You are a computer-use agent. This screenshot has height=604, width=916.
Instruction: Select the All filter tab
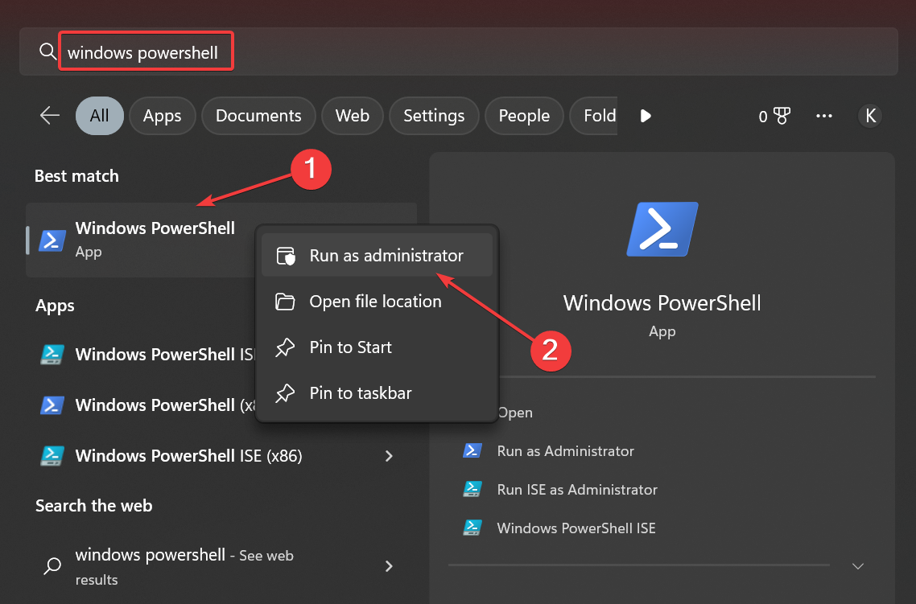click(x=99, y=116)
